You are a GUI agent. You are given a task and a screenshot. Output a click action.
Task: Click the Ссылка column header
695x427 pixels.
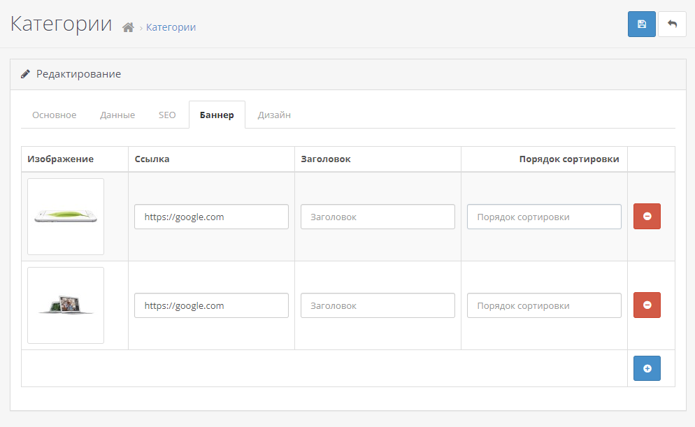[152, 159]
